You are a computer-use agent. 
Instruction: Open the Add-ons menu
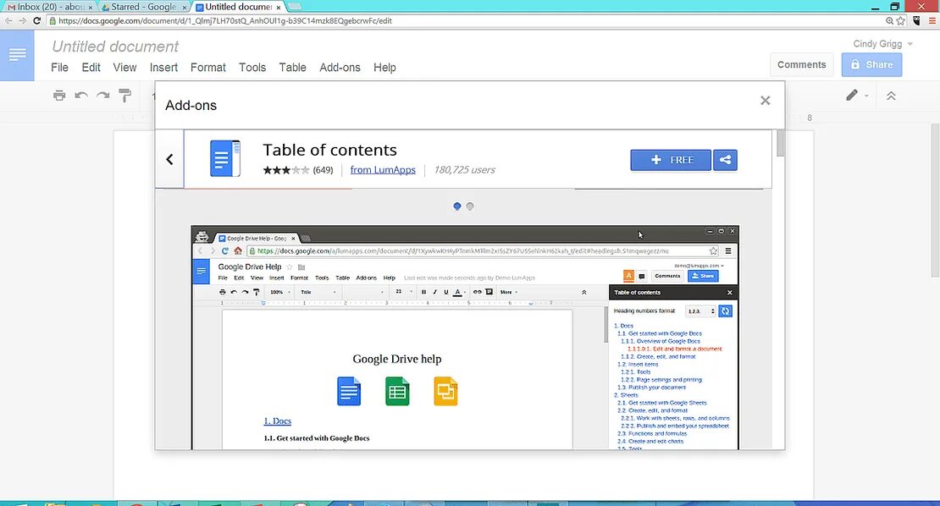(x=340, y=68)
